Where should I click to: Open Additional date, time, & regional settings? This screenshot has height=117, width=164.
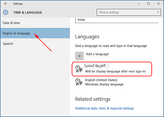coord(104,108)
